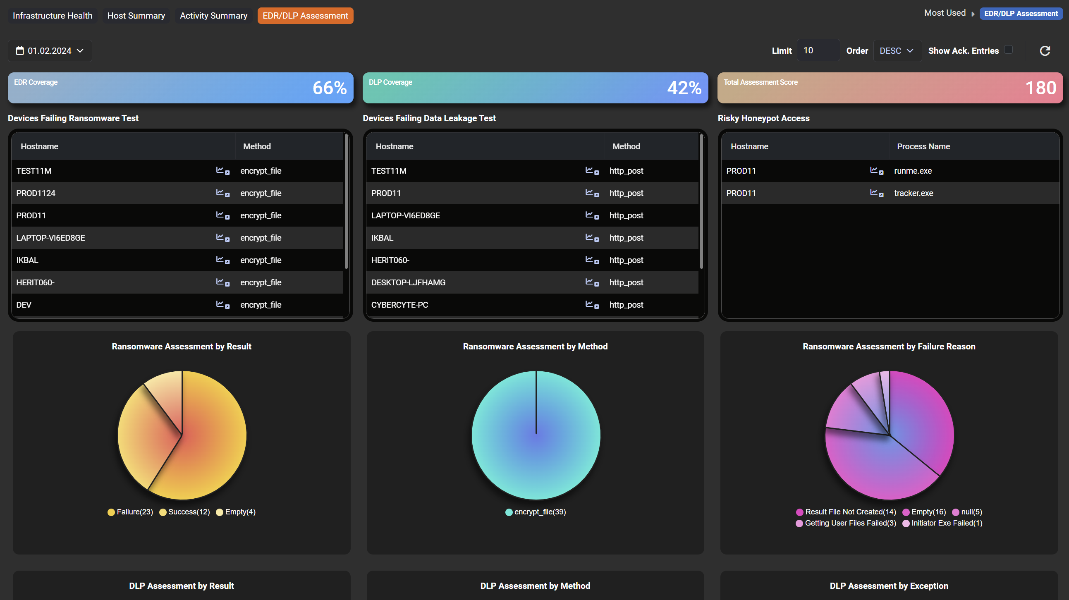
Task: Click the refresh icon in toolbar
Action: coord(1045,50)
